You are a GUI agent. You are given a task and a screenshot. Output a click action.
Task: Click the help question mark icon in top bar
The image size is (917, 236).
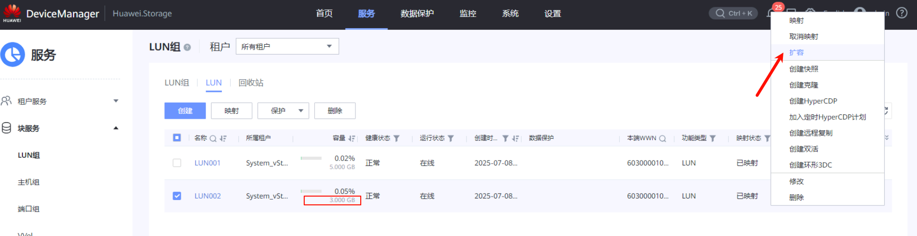901,13
